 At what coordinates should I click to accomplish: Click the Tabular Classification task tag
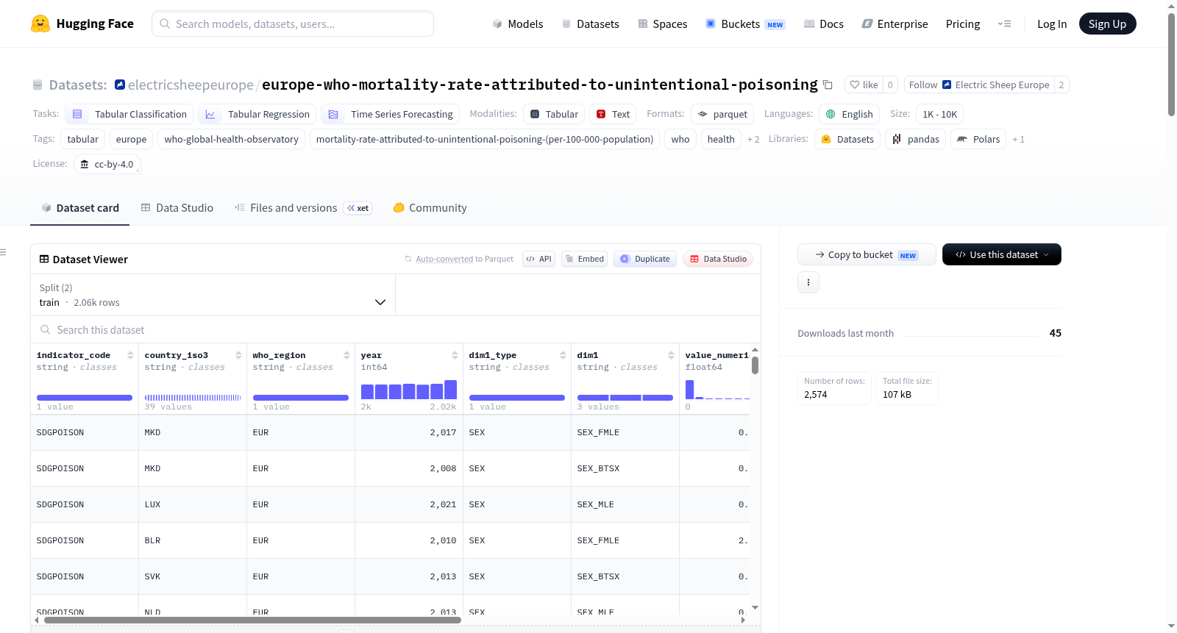pyautogui.click(x=129, y=114)
